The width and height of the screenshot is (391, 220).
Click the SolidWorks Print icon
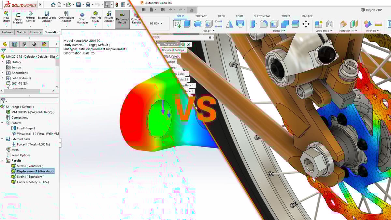pos(88,5)
